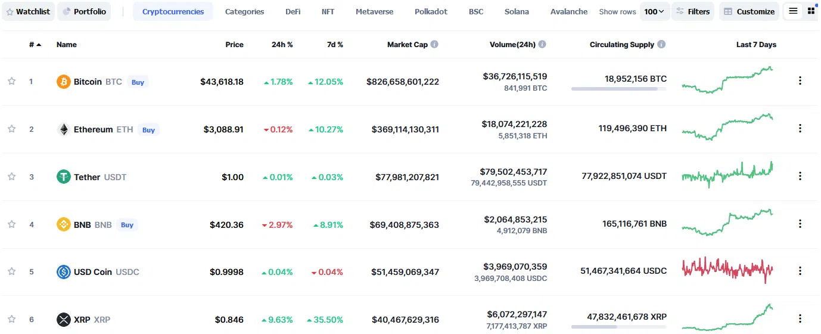Click Bitcoin volume $36,726,115,519
821x334 pixels.
point(515,76)
